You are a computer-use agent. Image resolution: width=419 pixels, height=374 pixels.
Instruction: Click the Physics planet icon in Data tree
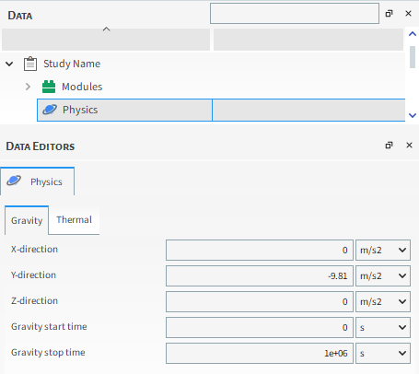[50, 110]
